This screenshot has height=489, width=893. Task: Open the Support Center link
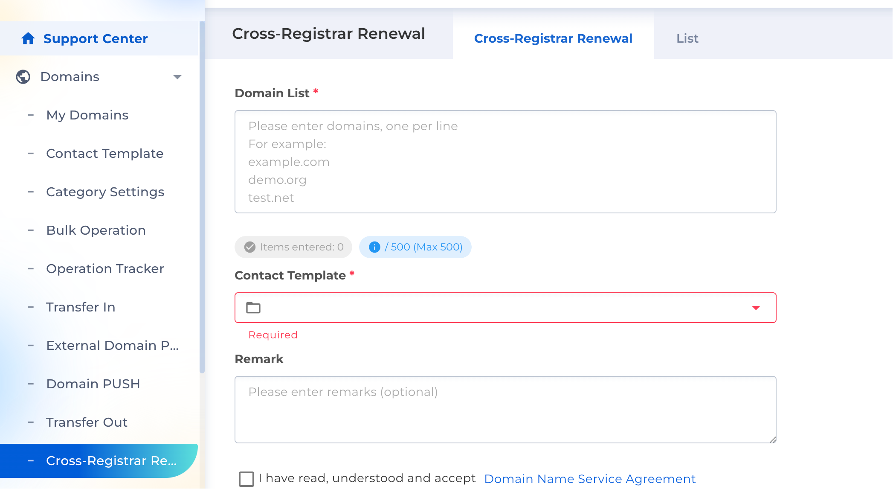tap(96, 38)
